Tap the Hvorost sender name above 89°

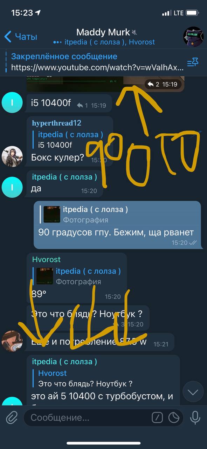tap(46, 260)
